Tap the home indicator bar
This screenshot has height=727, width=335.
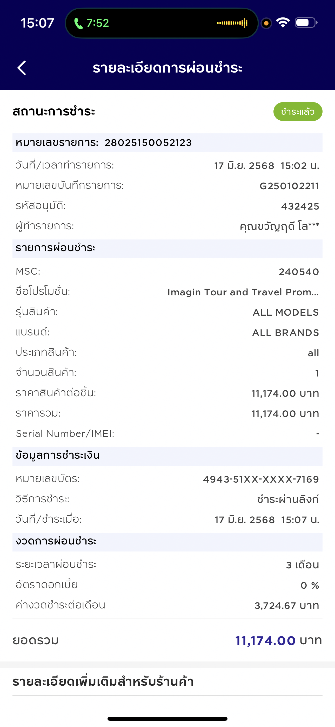click(x=167, y=718)
